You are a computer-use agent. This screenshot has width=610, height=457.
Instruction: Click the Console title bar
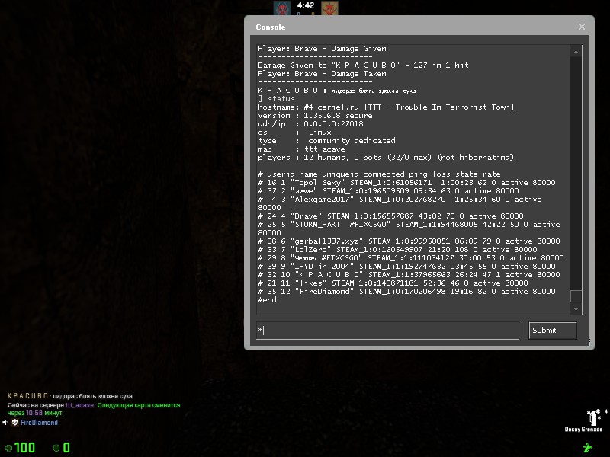coord(412,27)
